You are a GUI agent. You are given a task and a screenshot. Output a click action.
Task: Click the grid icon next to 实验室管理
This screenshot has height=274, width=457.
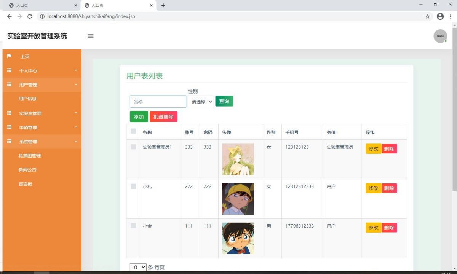pos(9,113)
